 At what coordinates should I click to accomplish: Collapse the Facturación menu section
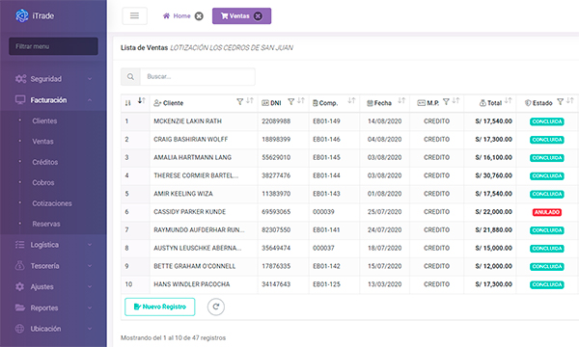[53, 100]
